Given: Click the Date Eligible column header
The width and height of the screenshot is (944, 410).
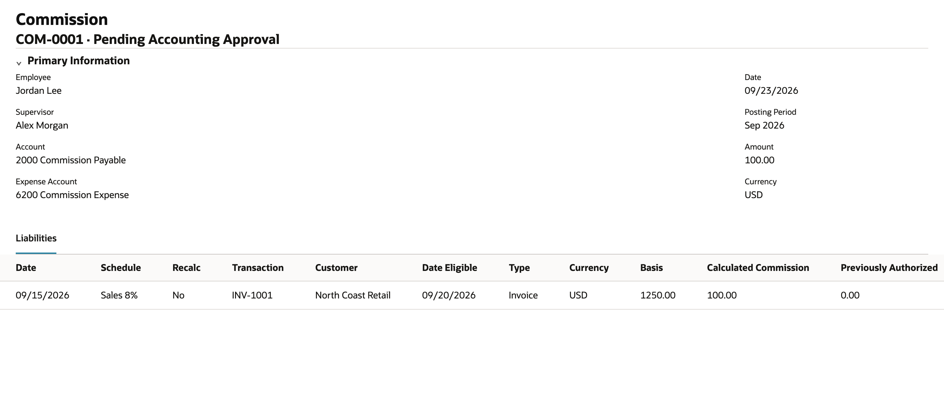Looking at the screenshot, I should [449, 268].
